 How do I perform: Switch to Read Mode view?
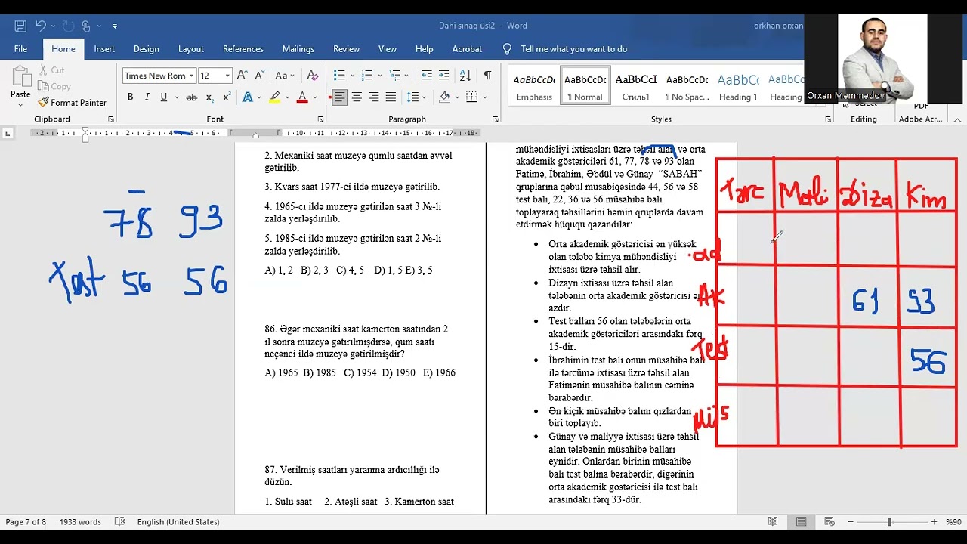point(773,521)
